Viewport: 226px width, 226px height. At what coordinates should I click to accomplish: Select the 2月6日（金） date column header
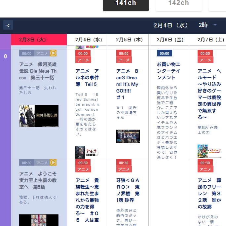pyautogui.click(x=170, y=40)
